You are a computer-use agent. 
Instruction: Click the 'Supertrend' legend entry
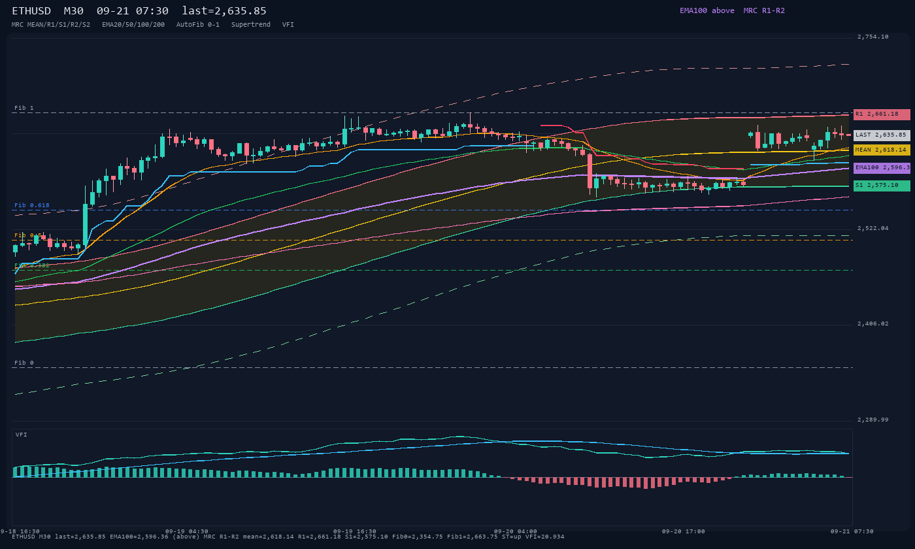251,25
